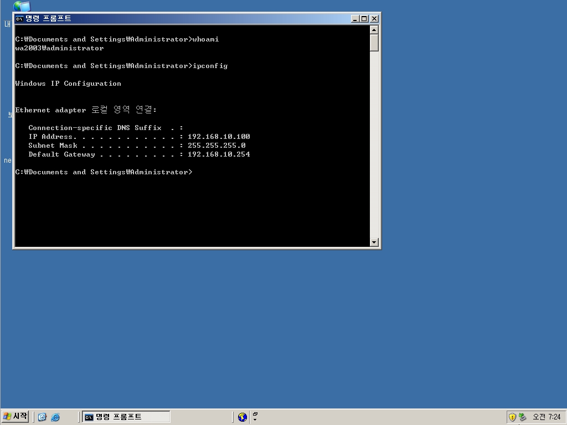Image resolution: width=567 pixels, height=425 pixels.
Task: Click the Connection-specific DNS Suffix line
Action: (x=106, y=128)
